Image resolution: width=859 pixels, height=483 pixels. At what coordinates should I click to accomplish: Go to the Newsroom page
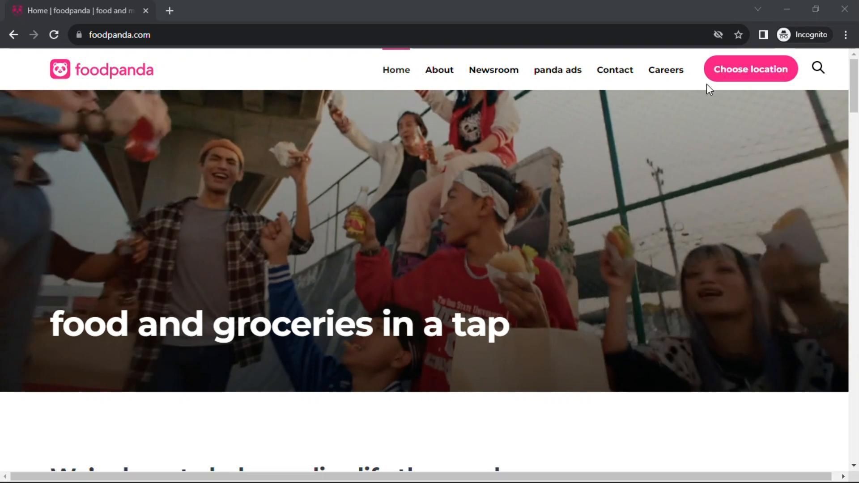pos(493,70)
